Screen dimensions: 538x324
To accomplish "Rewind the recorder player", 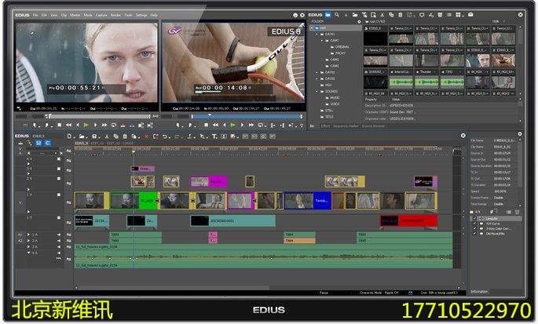I will pos(215,126).
